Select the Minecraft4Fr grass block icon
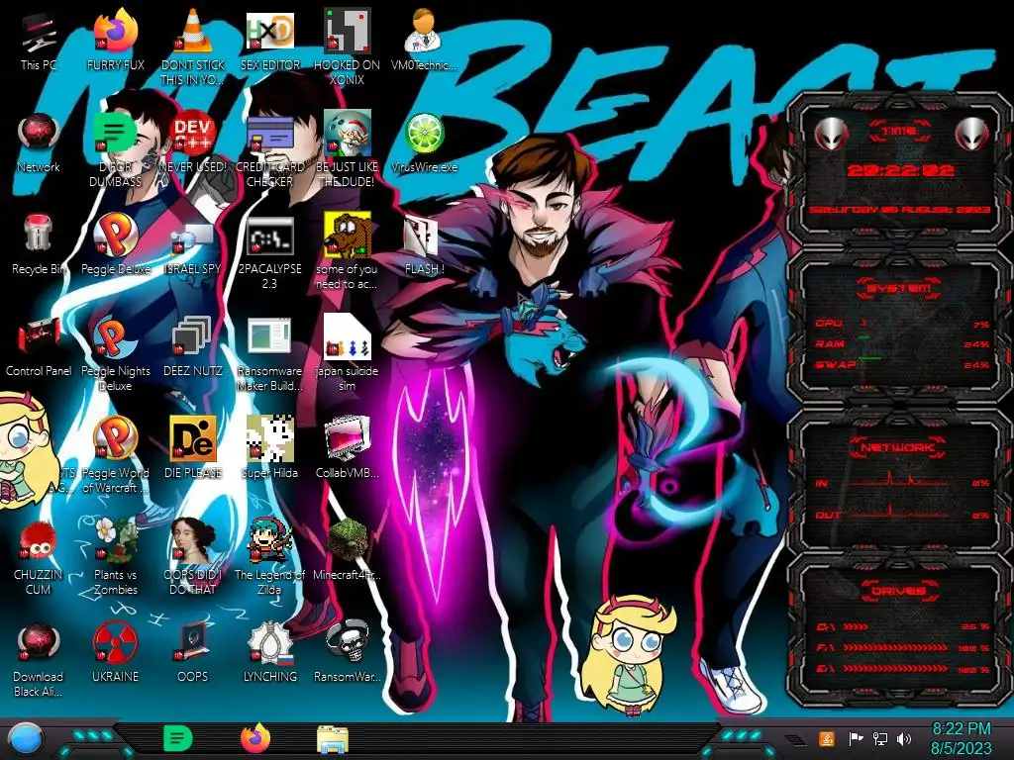The width and height of the screenshot is (1014, 760). pos(347,550)
